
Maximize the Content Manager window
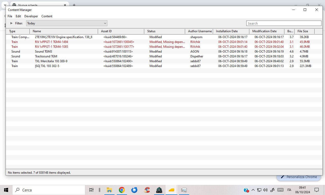pyautogui.click(x=305, y=10)
